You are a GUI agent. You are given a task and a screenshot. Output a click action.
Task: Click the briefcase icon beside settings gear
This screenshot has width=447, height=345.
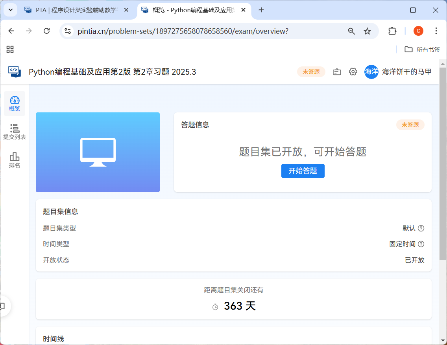pos(337,72)
